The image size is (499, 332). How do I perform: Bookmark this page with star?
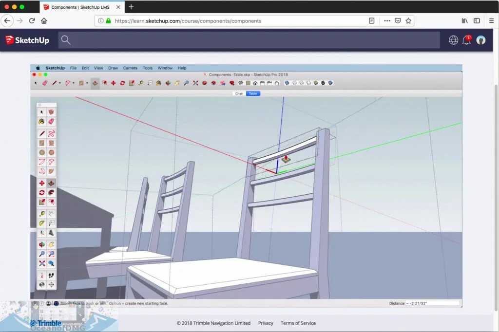[408, 20]
